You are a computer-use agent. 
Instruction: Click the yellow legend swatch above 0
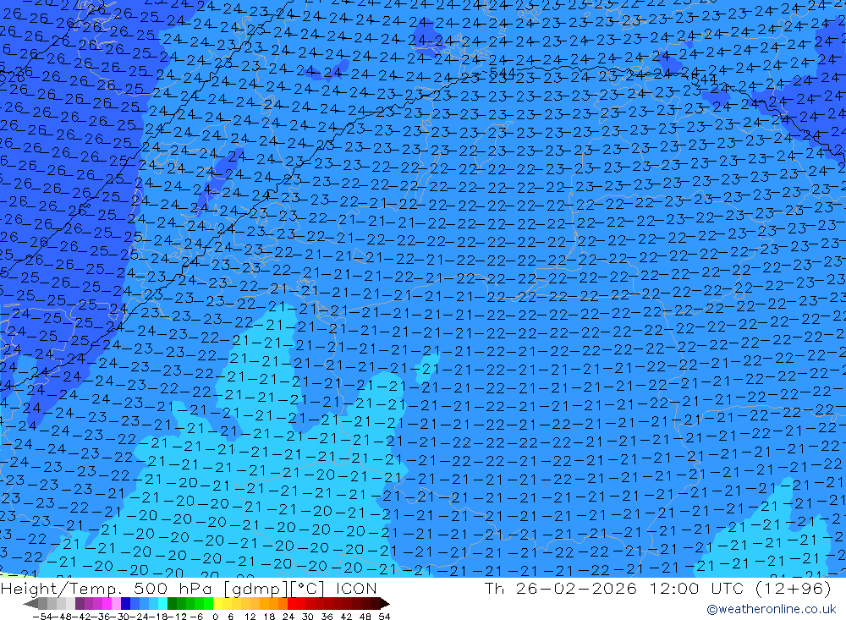pos(218,603)
